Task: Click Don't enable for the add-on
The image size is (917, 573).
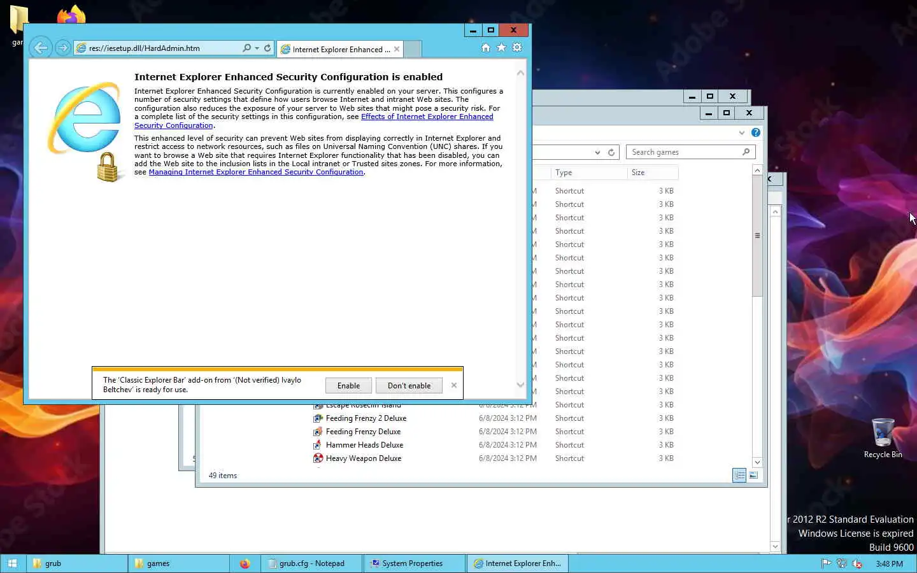Action: pyautogui.click(x=409, y=386)
